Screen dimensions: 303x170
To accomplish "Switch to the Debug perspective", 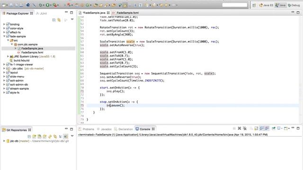I will point(294,5).
